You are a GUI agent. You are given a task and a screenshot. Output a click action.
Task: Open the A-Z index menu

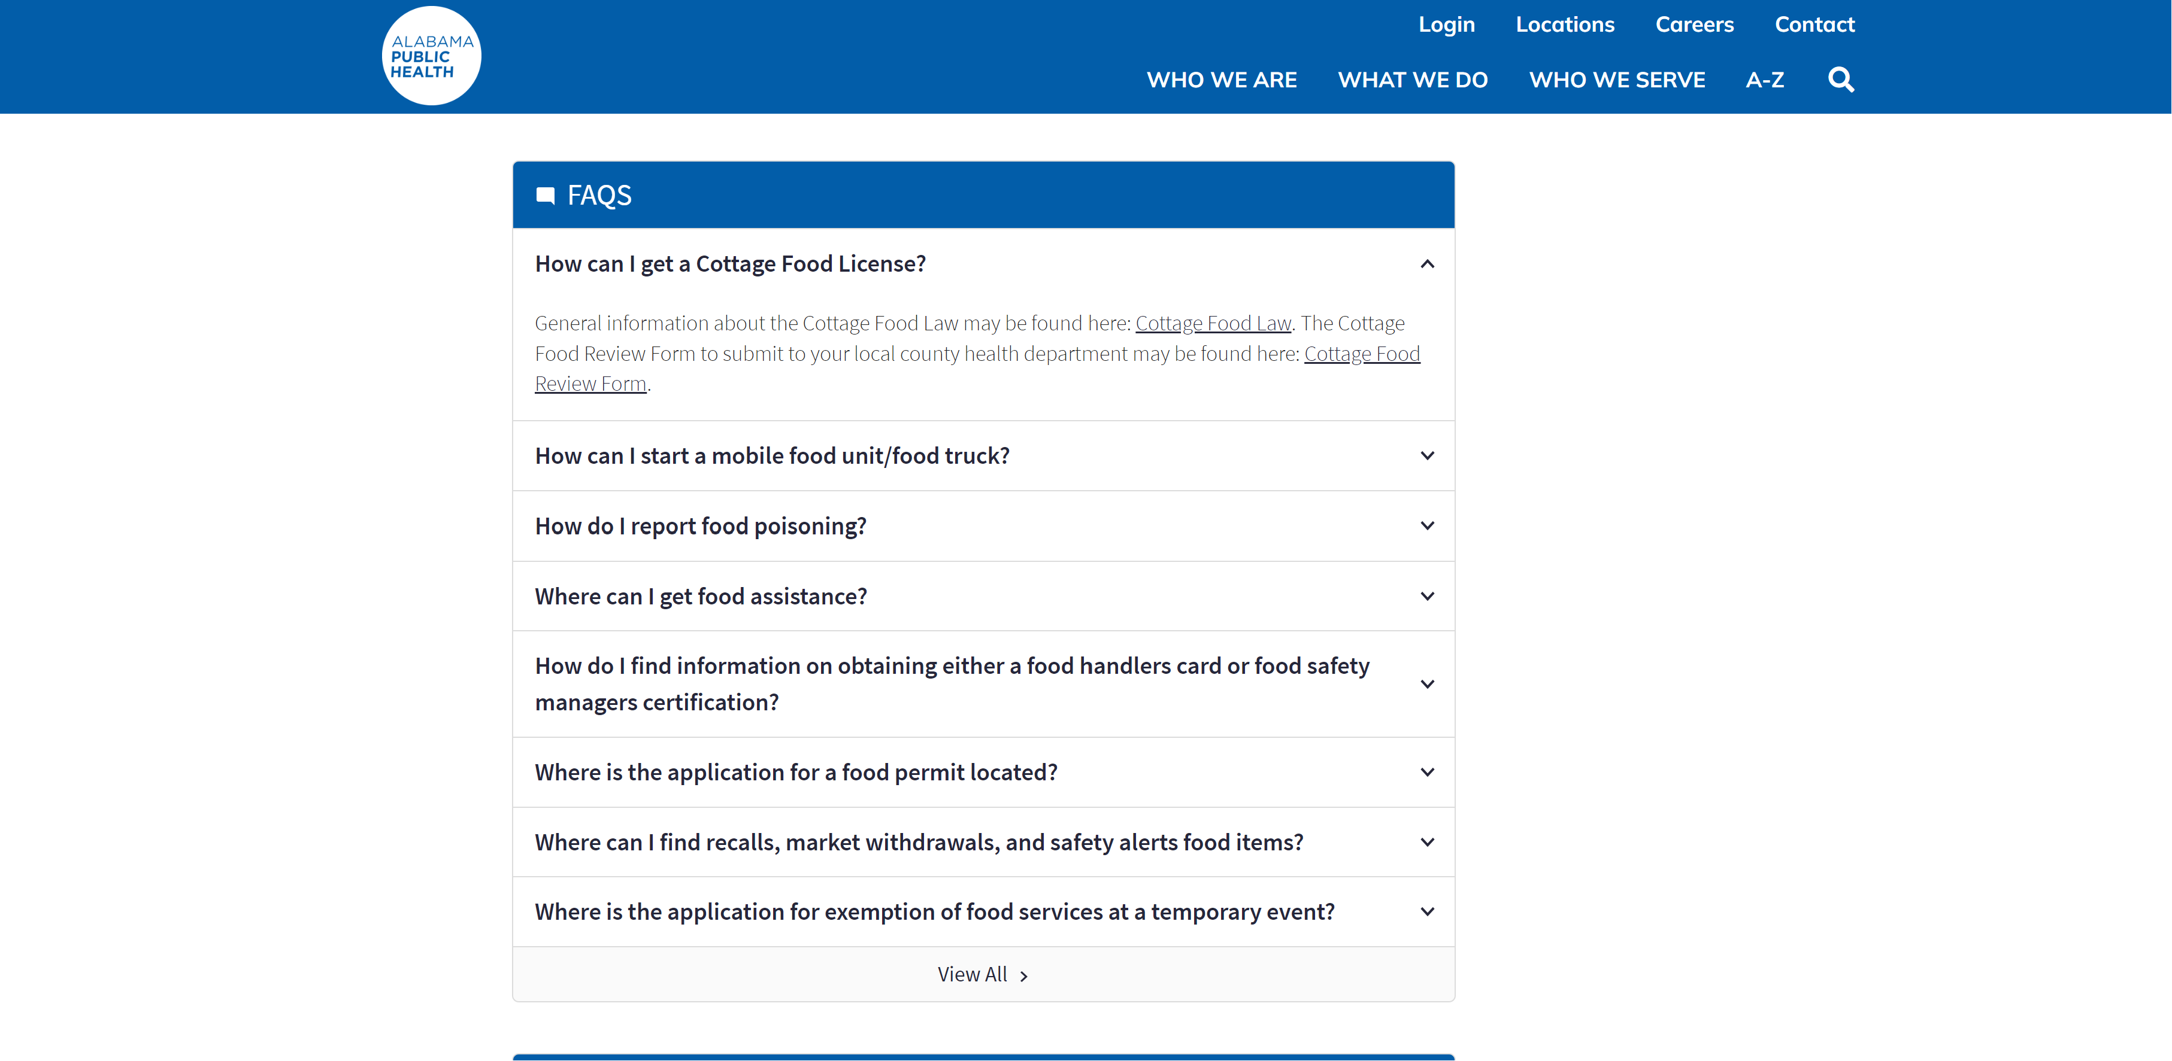1765,80
